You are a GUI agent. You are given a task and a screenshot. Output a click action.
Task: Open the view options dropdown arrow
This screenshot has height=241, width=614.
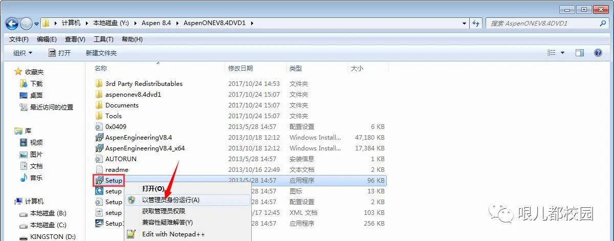[563, 53]
